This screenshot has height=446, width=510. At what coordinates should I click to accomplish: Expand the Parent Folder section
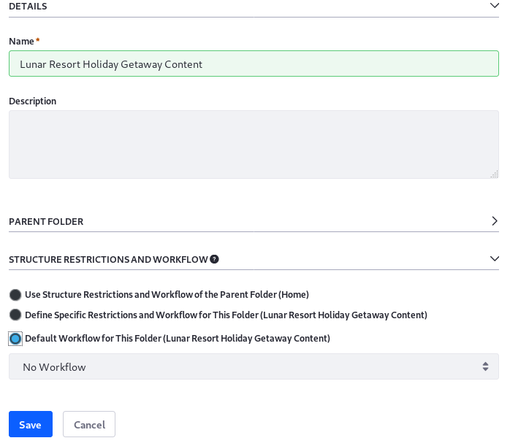(495, 221)
